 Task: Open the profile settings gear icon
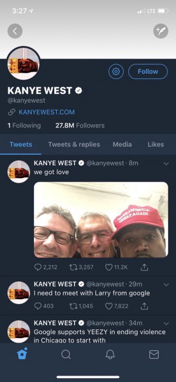tap(116, 71)
